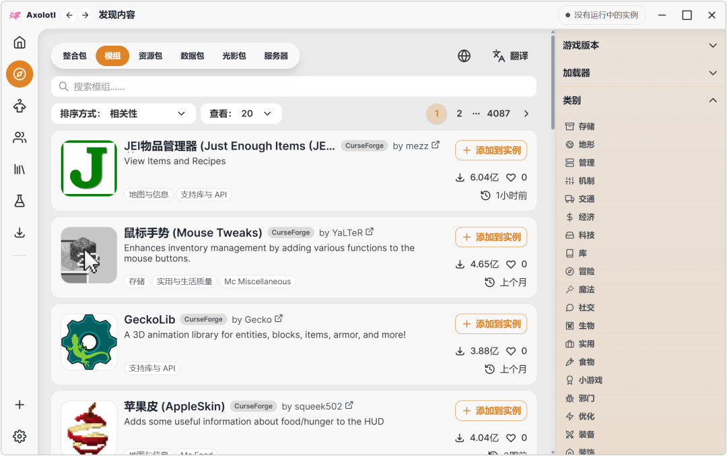Click the globe icon near translate
Screen dimensions: 727x456
(464, 56)
